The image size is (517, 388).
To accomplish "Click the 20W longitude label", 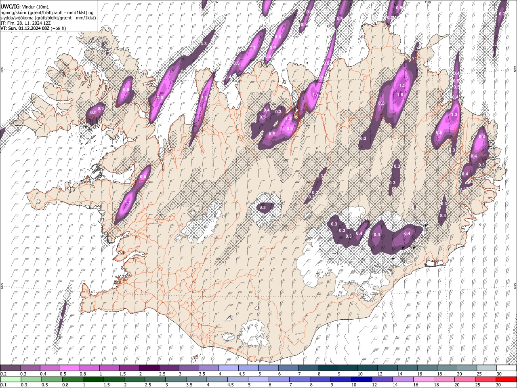I will pyautogui.click(x=215, y=2).
